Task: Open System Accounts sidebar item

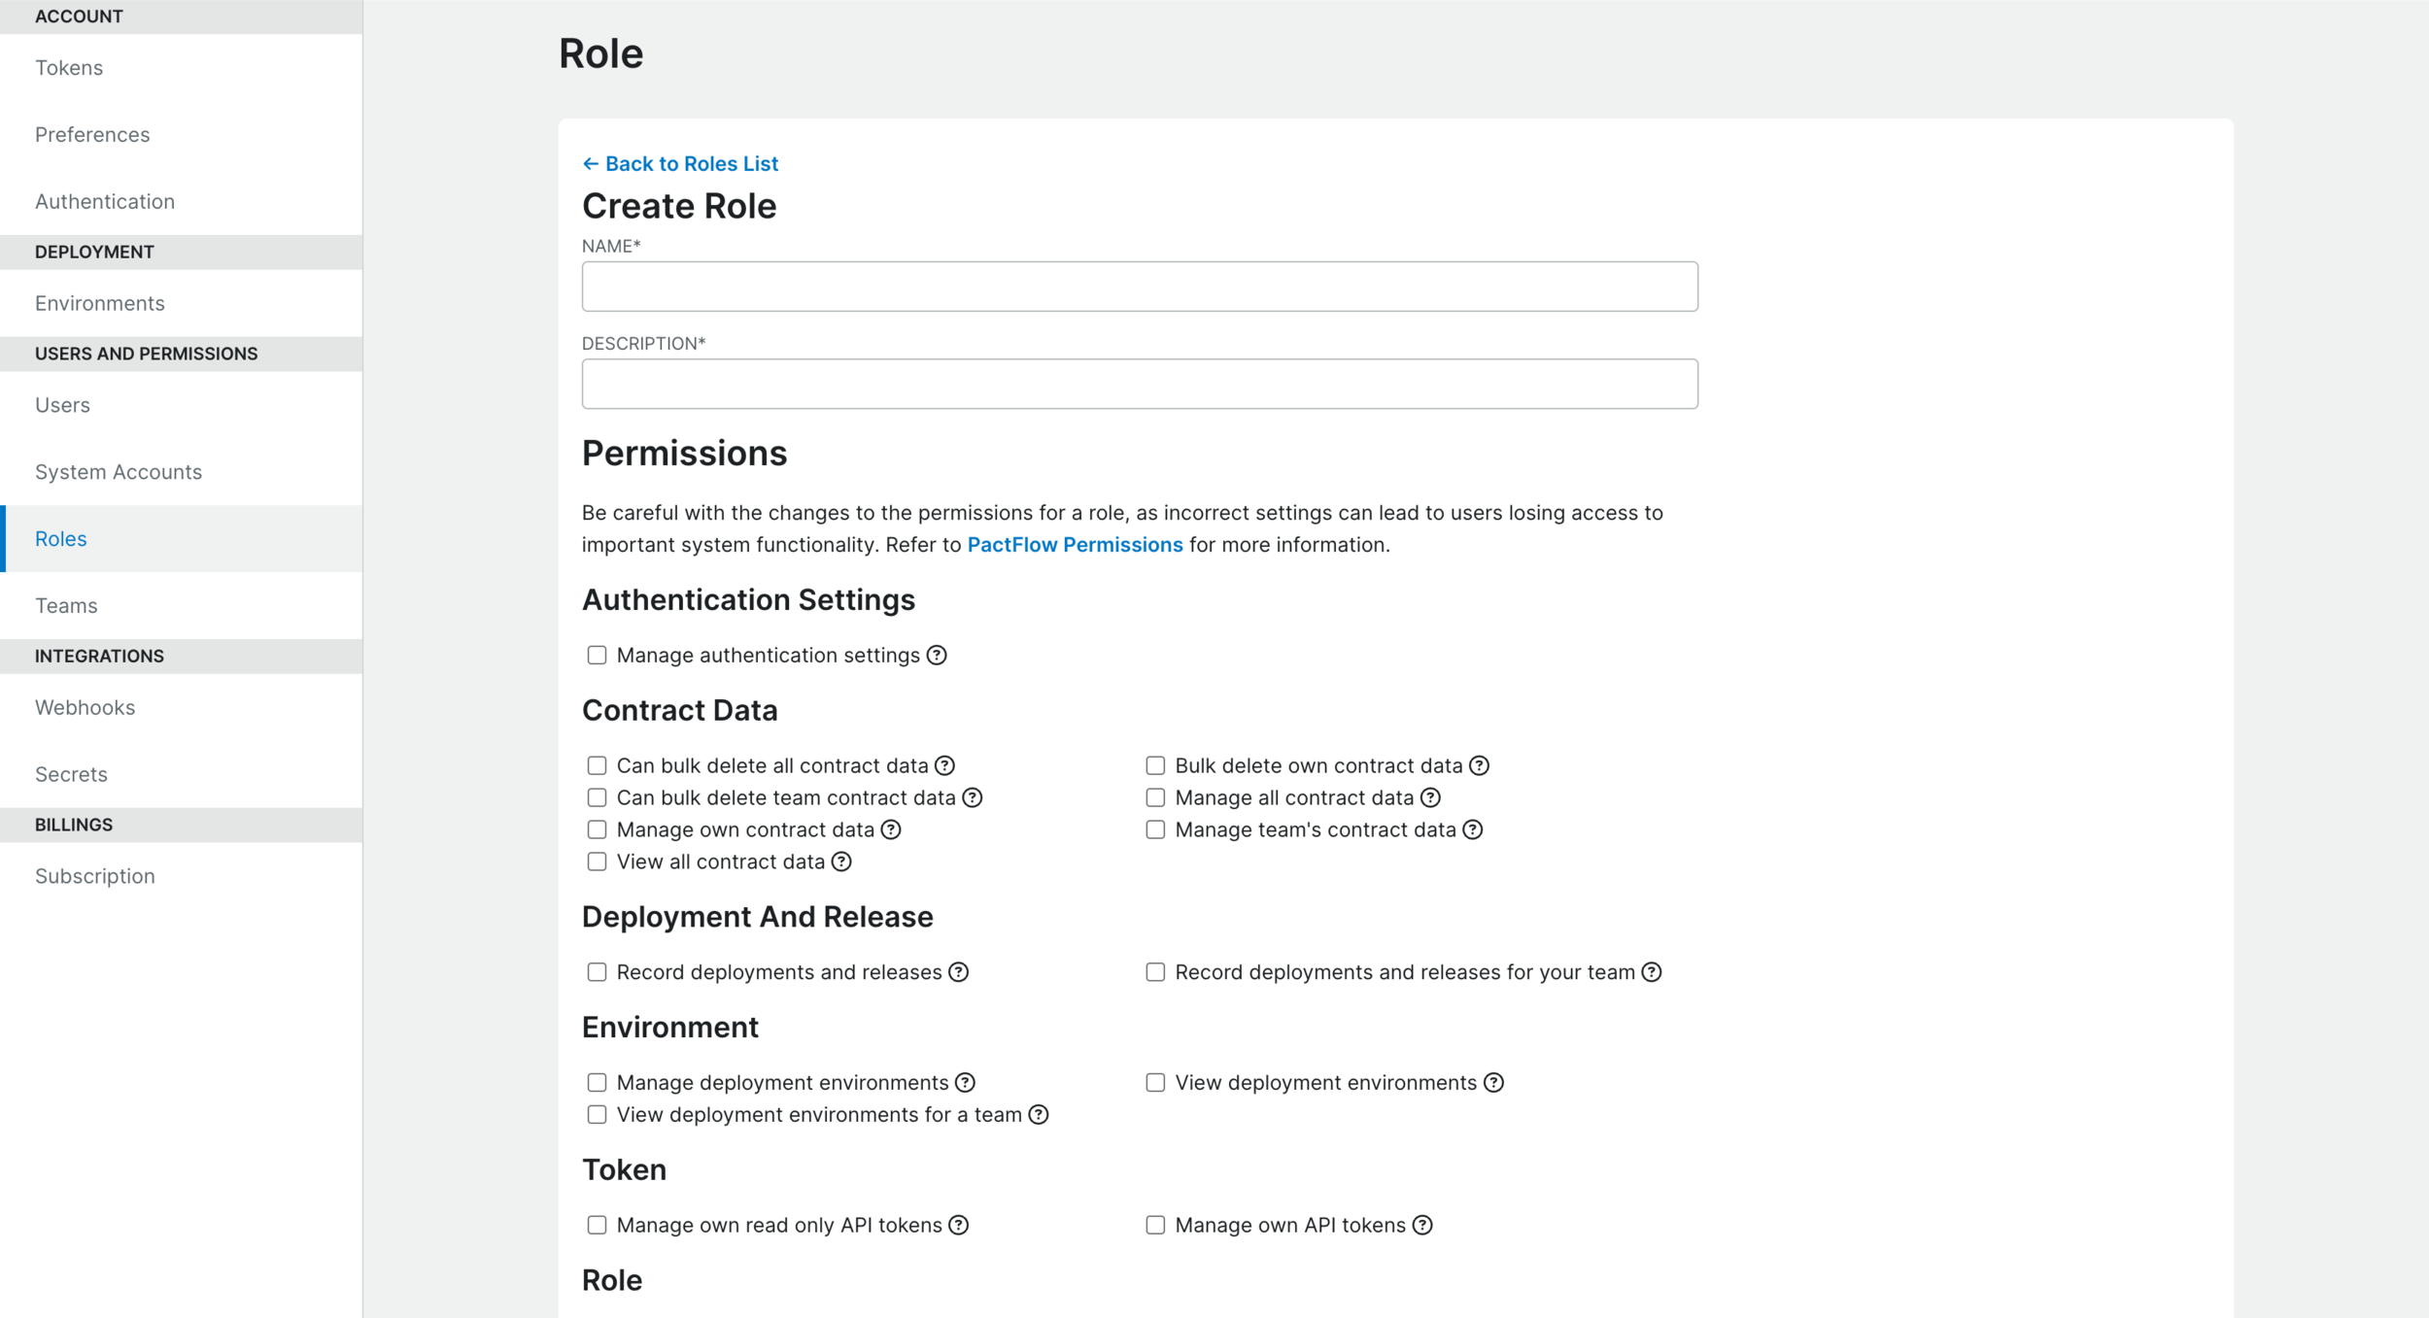Action: [119, 472]
